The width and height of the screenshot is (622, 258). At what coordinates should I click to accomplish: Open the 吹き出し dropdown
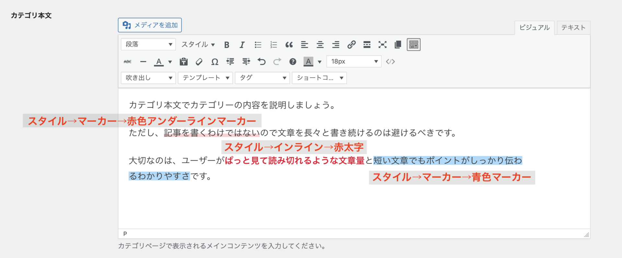tap(148, 78)
